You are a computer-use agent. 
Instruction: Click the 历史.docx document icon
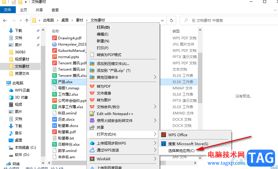[54, 119]
